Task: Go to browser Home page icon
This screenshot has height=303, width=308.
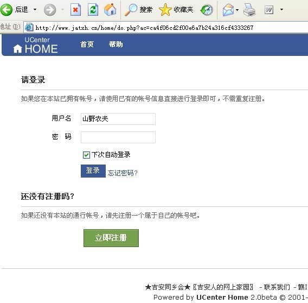Action: point(110,9)
